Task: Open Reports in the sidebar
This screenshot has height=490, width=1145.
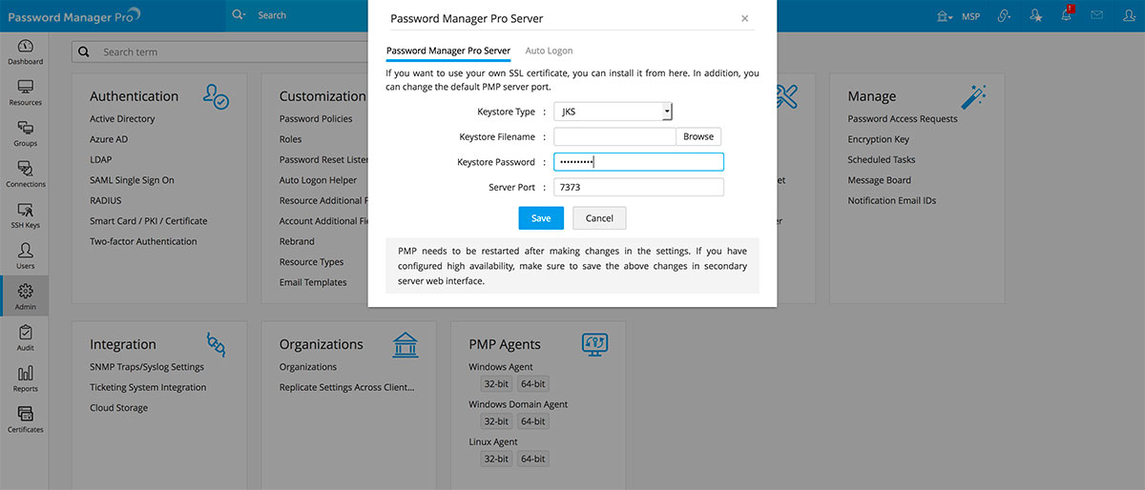Action: [x=25, y=379]
